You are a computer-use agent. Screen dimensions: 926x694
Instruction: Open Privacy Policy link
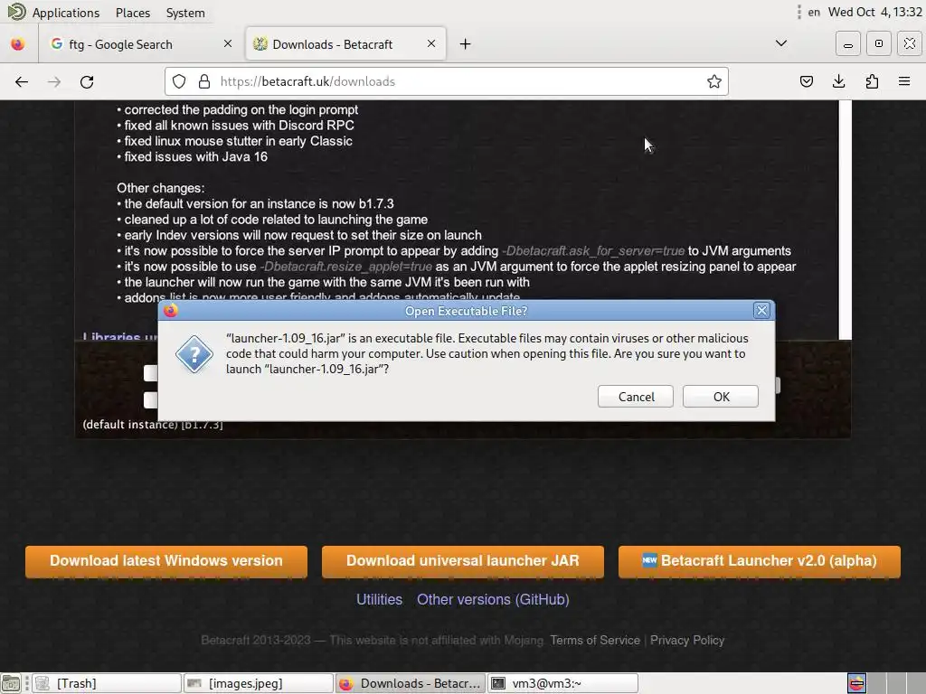coord(687,641)
